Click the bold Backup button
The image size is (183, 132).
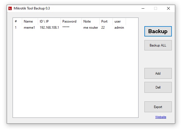click(158, 31)
